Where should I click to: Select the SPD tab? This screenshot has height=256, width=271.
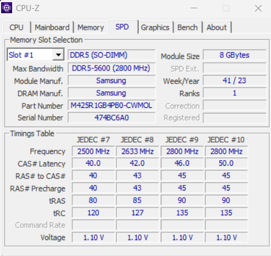(x=122, y=27)
